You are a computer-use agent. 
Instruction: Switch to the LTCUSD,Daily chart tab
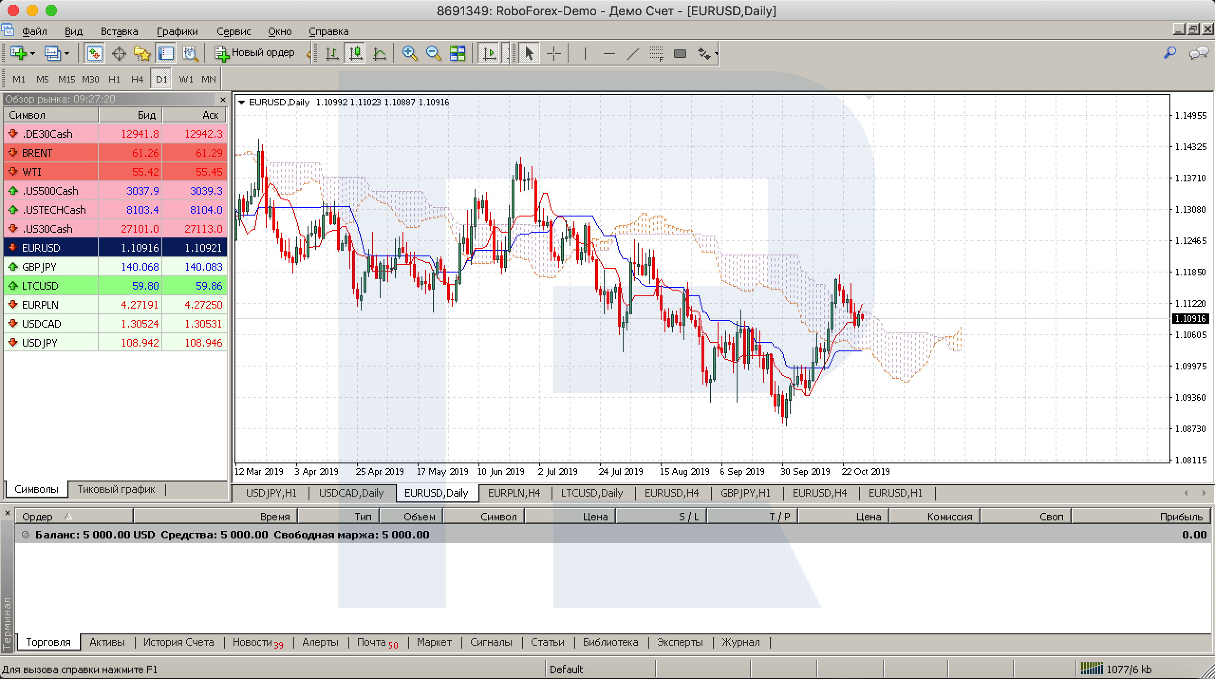coord(592,493)
